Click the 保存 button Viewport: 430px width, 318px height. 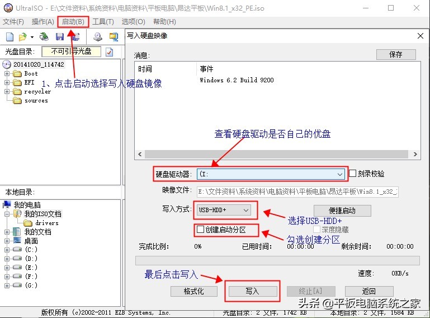396,54
